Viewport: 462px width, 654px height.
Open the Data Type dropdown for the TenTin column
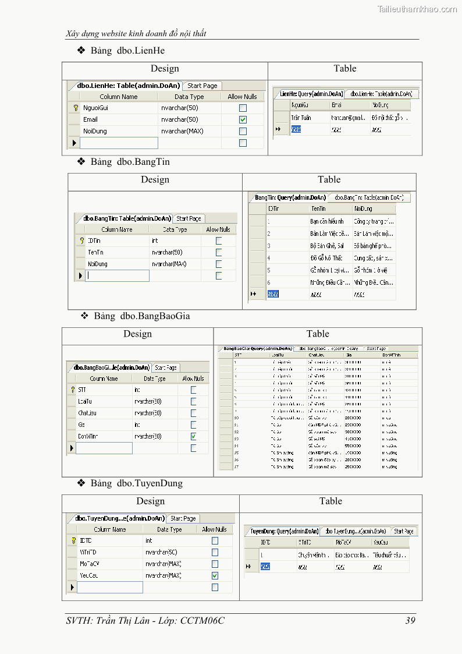[x=175, y=252]
